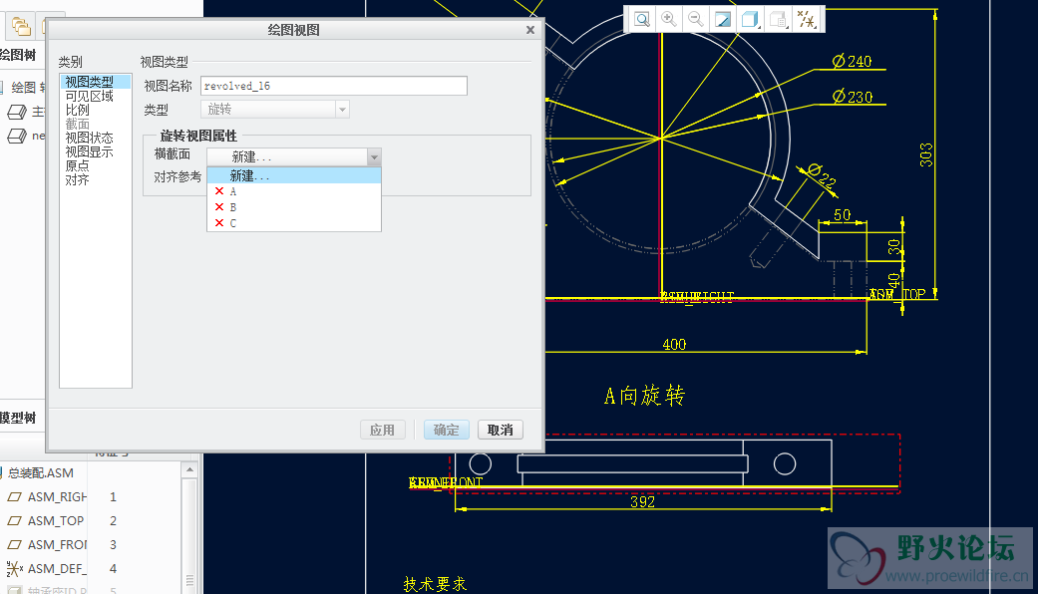Select 视图显示 category

tap(90, 152)
